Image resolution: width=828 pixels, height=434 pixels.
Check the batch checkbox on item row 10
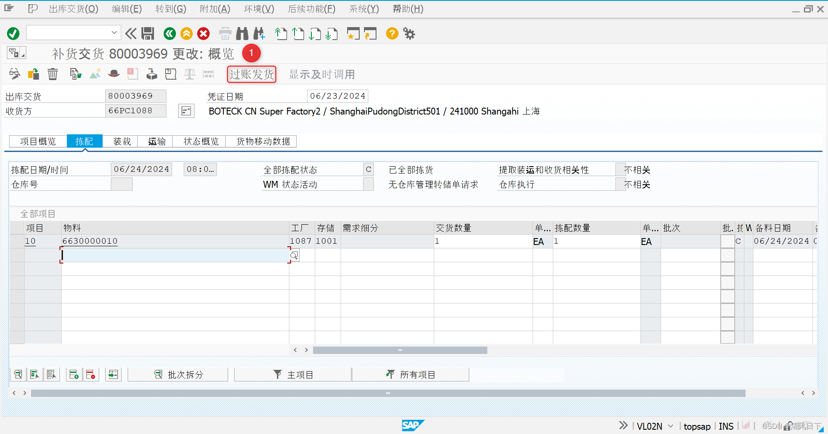click(x=728, y=241)
